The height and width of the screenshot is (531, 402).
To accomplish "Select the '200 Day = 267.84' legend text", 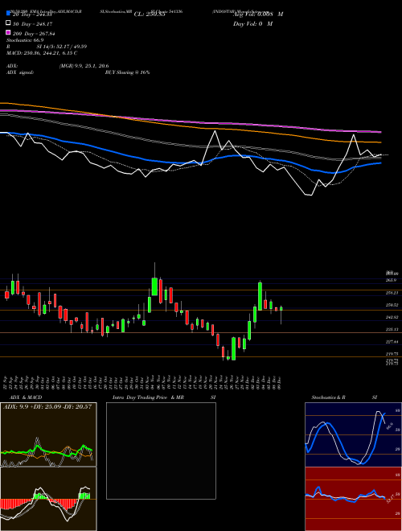I will click(34, 34).
